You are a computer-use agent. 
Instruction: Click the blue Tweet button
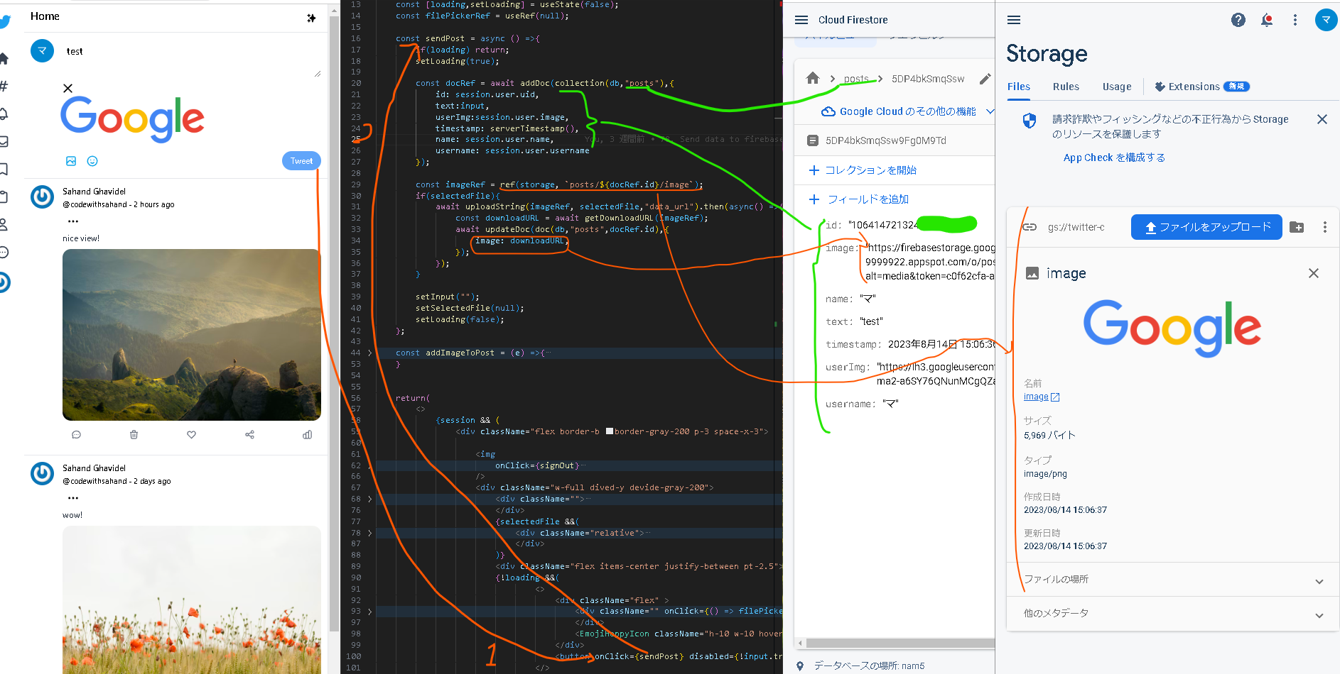[301, 161]
